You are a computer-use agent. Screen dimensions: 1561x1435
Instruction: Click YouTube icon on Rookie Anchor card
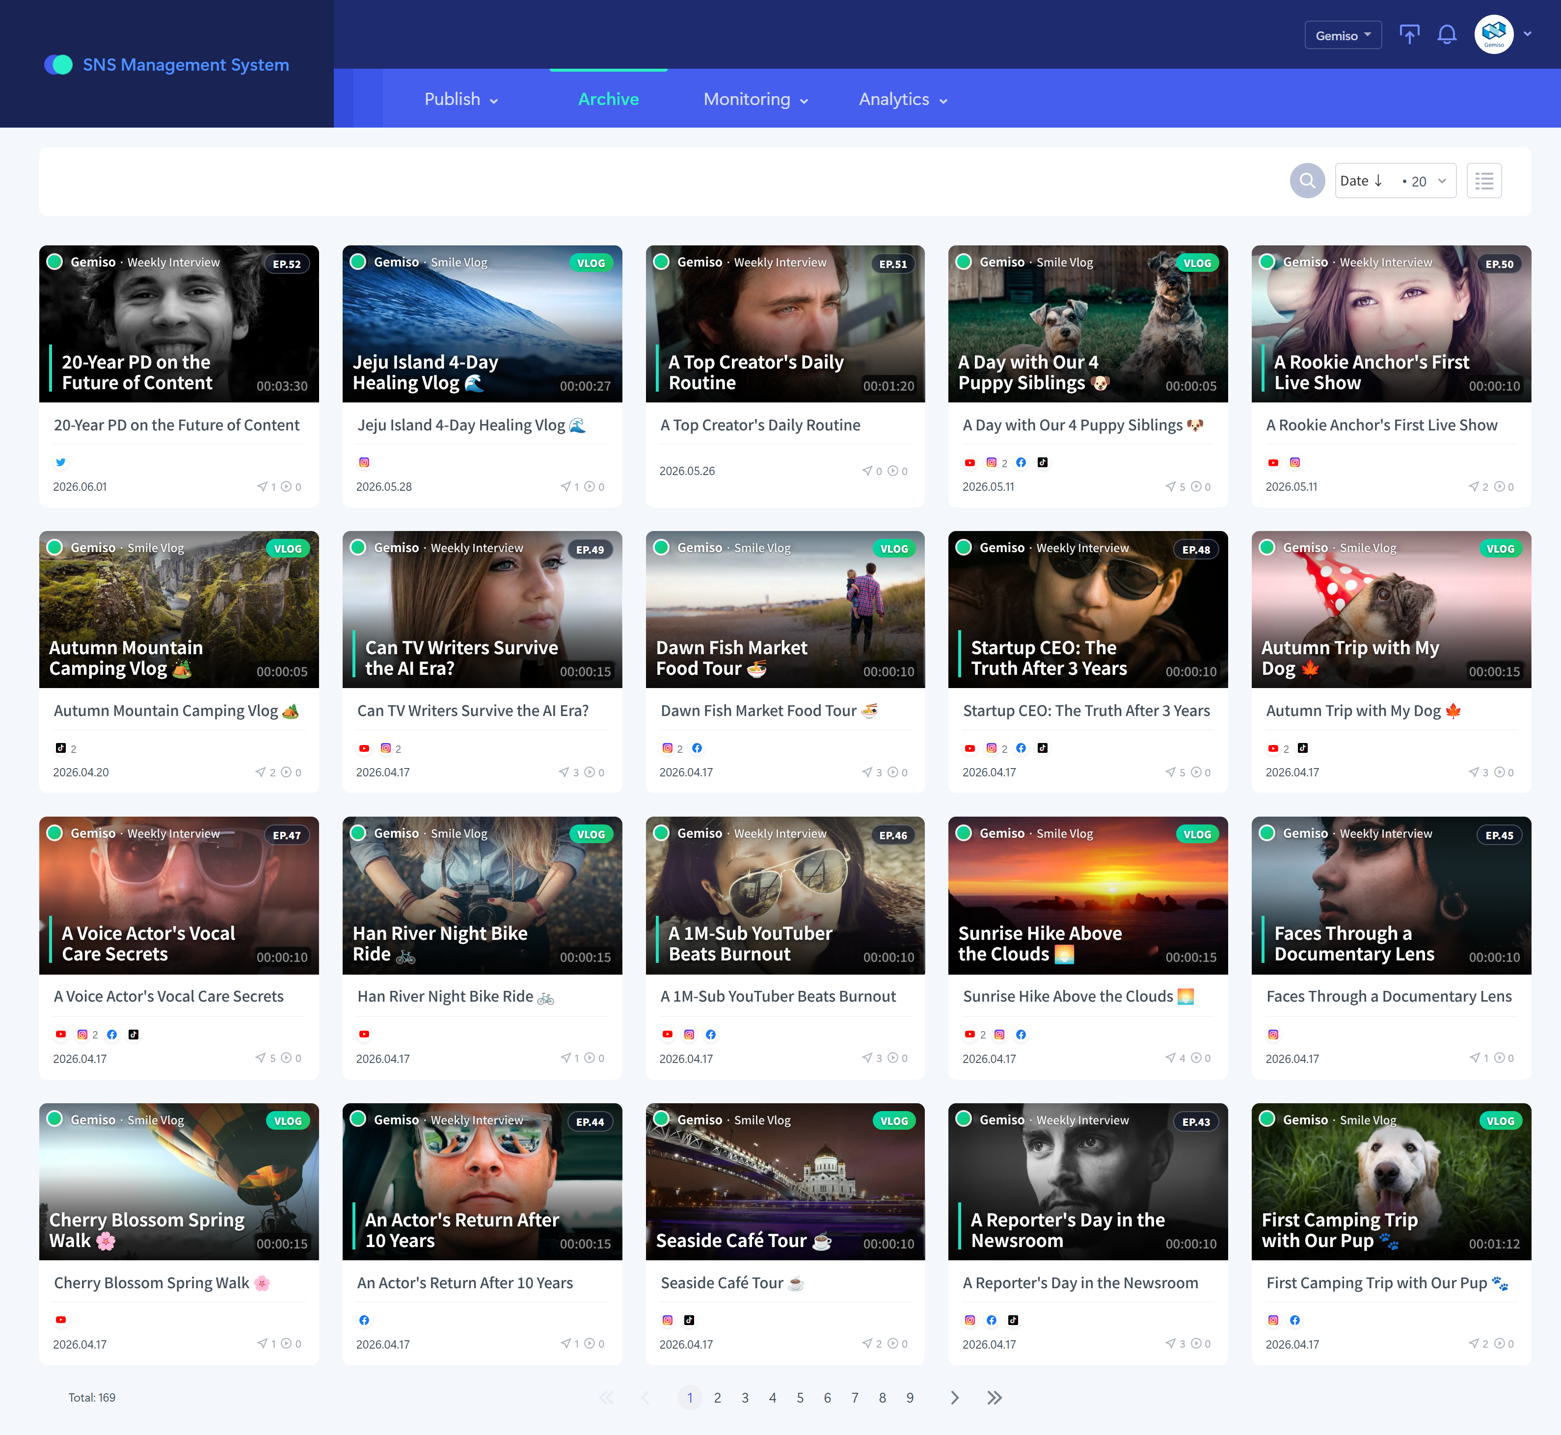point(1273,463)
